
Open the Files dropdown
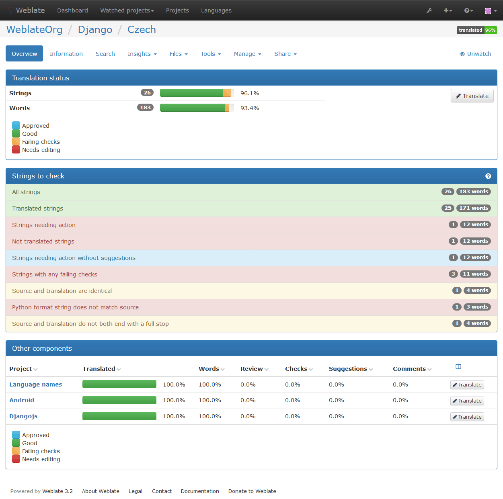179,54
